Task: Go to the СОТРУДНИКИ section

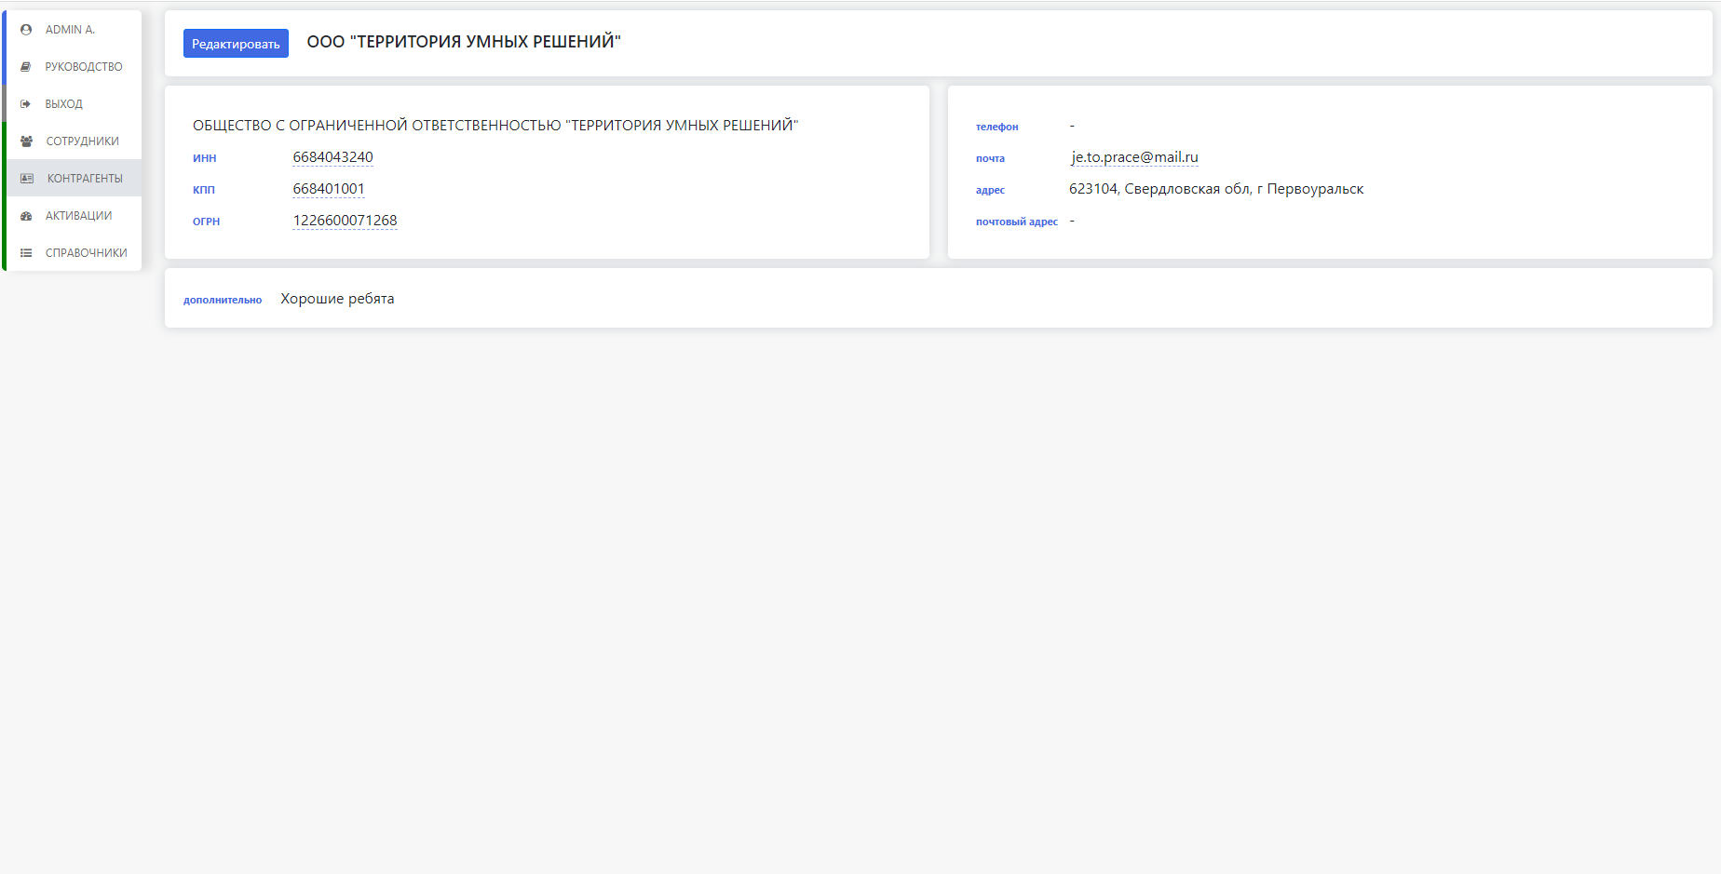Action: coord(74,141)
